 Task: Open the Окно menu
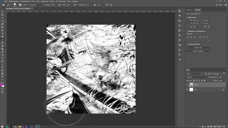69,1
